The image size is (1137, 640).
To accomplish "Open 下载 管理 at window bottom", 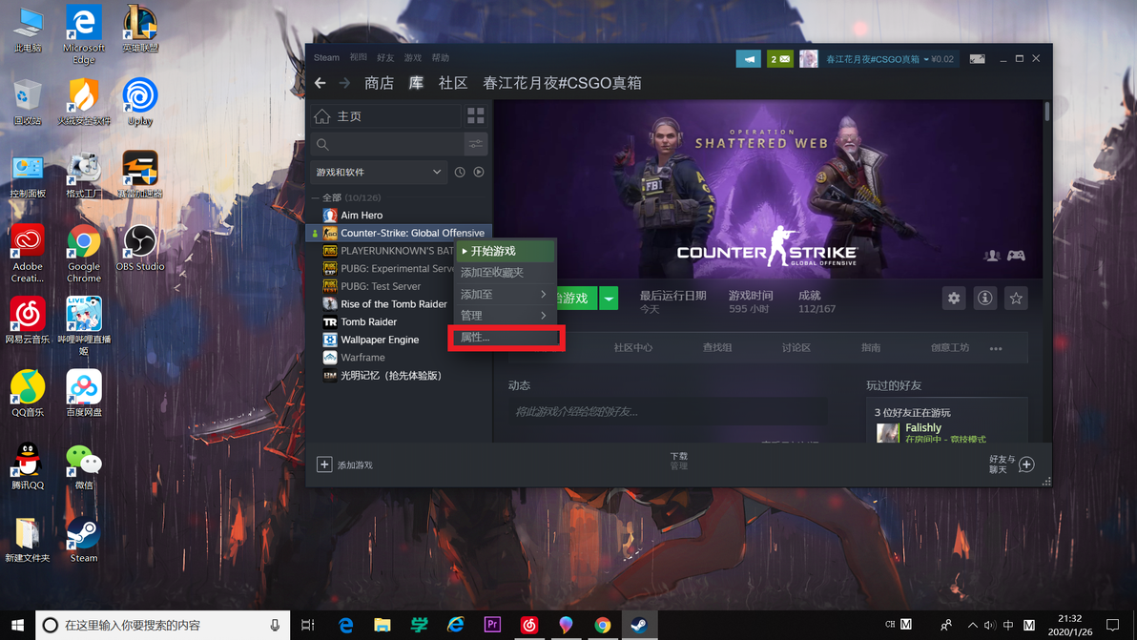I will click(679, 461).
